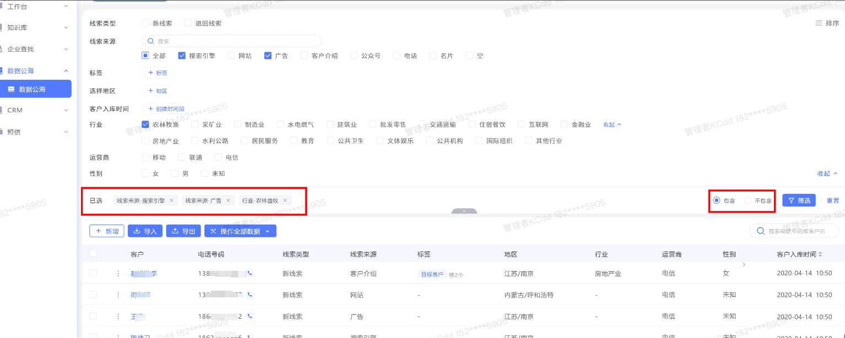This screenshot has height=338, width=845.
Task: Click the 筛选 filter button
Action: (x=798, y=200)
